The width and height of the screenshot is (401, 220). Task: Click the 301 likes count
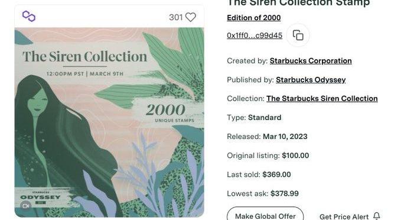175,17
